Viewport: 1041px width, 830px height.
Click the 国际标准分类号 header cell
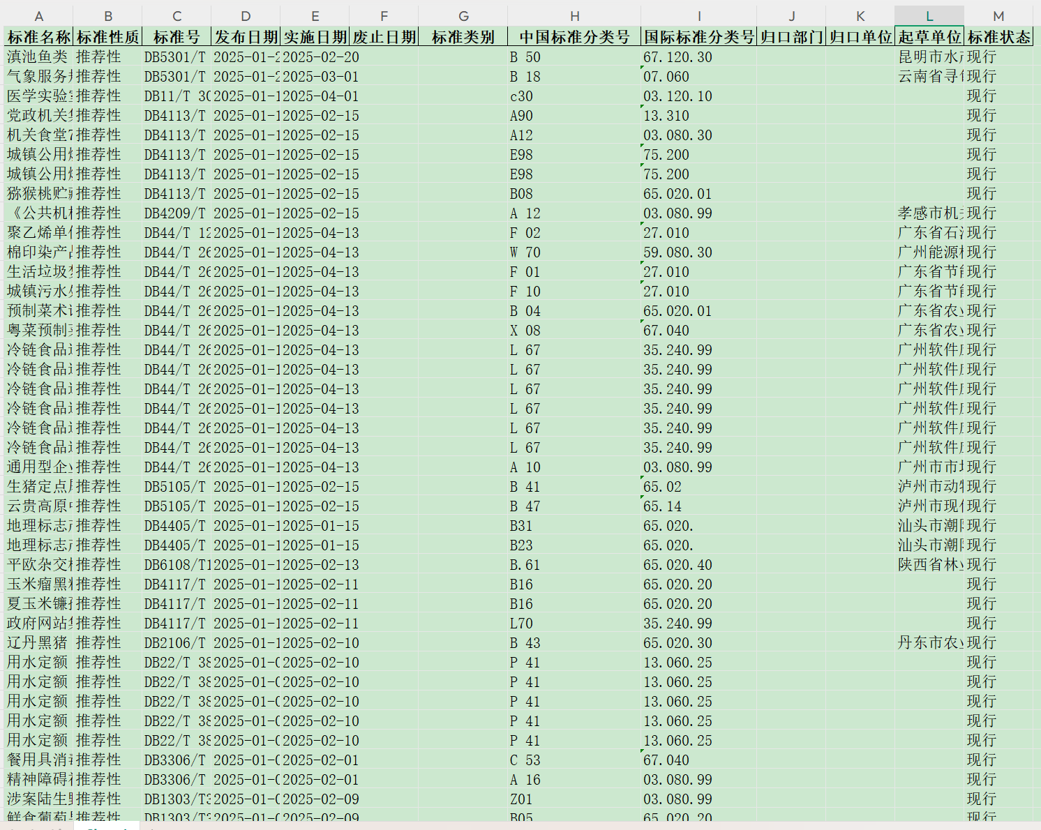coord(698,37)
